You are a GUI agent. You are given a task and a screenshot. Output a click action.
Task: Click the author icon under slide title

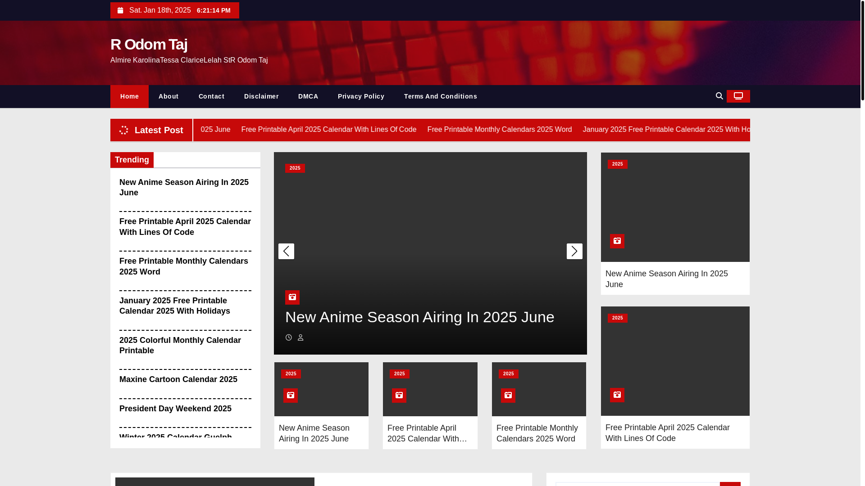(x=300, y=337)
